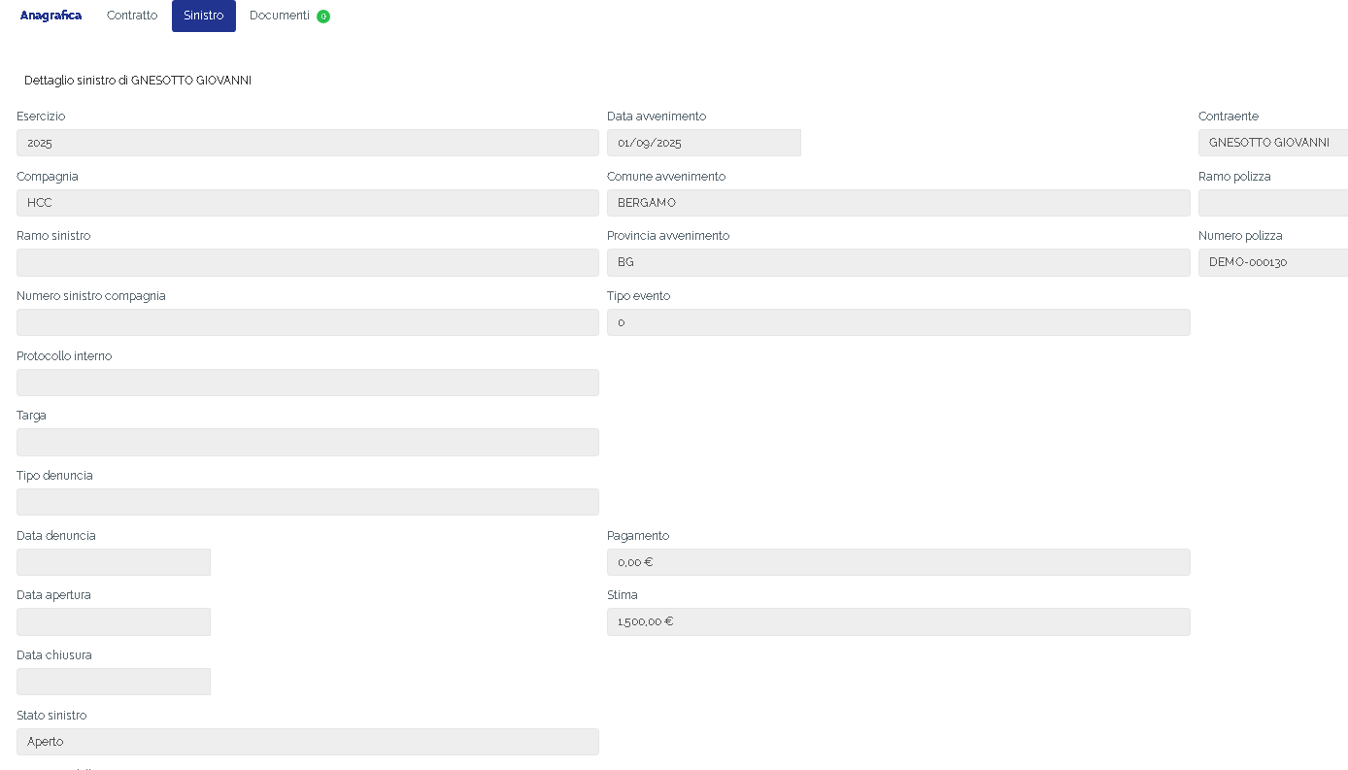This screenshot has width=1348, height=770.
Task: Click the Numero polizza field DEMO-000130
Action: tap(1272, 262)
